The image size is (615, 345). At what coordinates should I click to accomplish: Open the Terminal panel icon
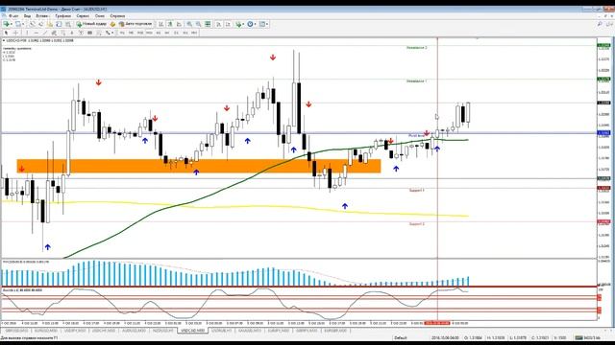[x=59, y=24]
